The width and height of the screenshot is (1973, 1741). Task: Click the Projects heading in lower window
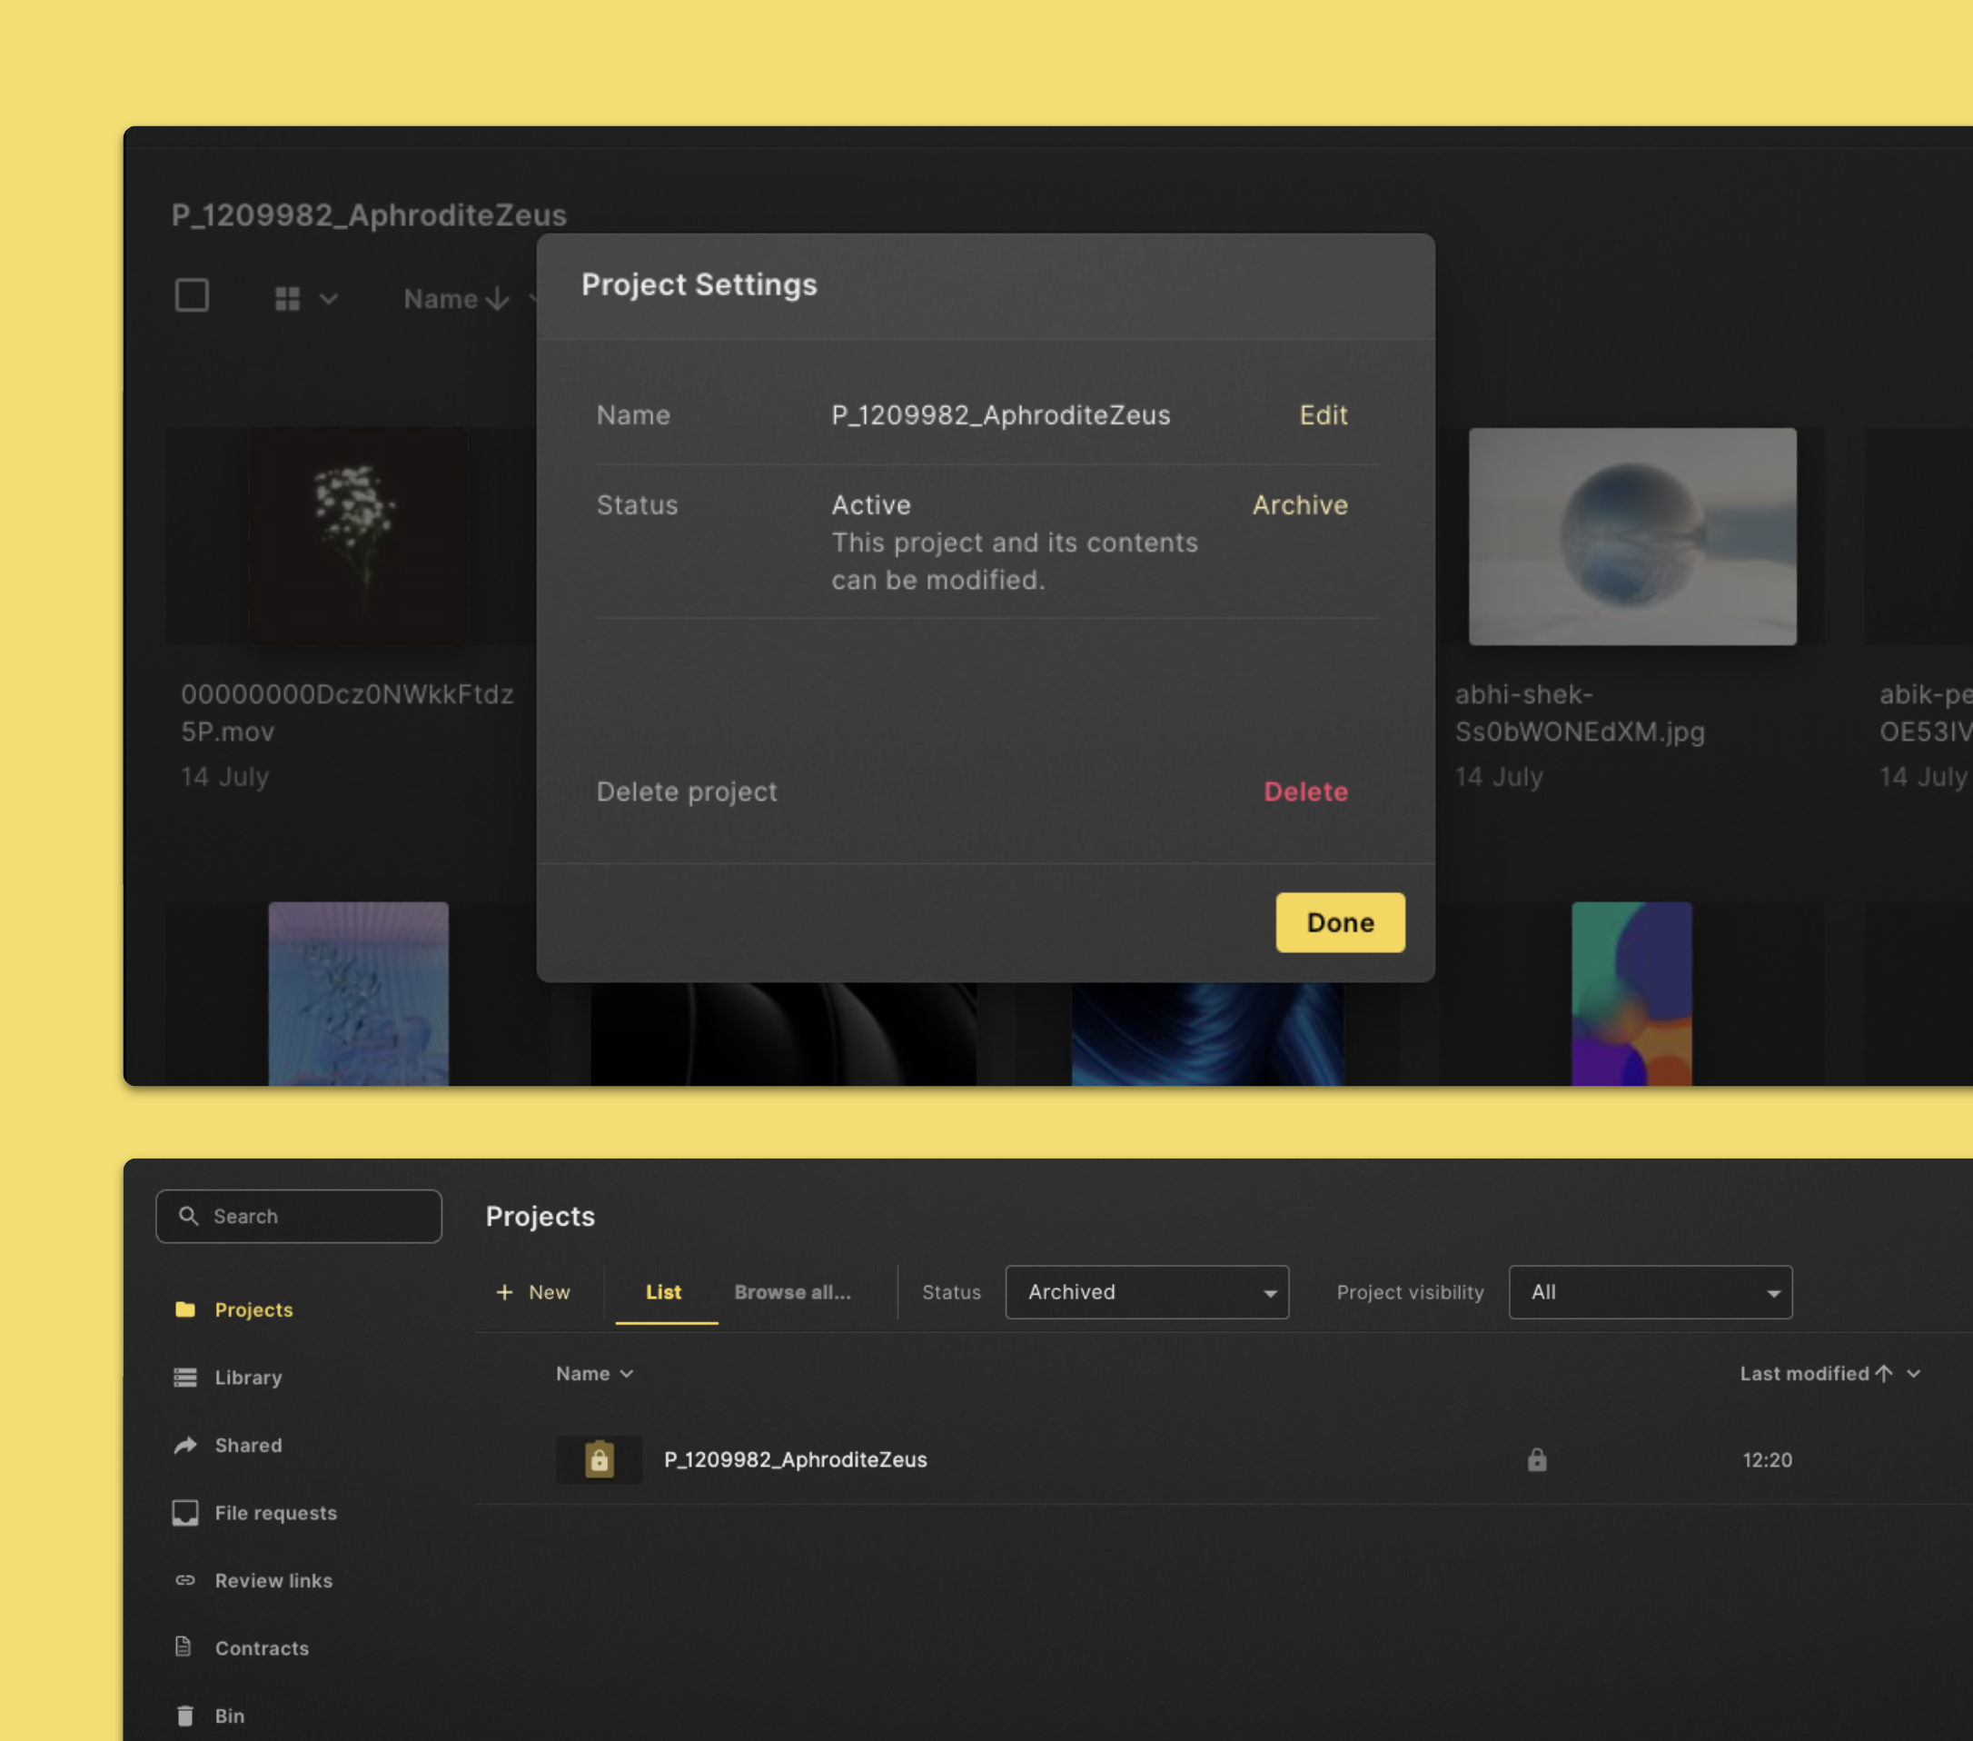[x=540, y=1216]
